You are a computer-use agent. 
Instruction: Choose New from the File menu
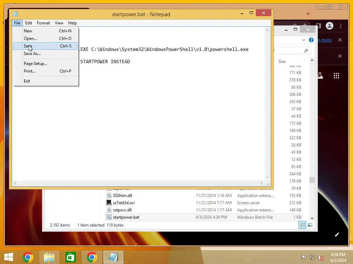tap(45, 31)
